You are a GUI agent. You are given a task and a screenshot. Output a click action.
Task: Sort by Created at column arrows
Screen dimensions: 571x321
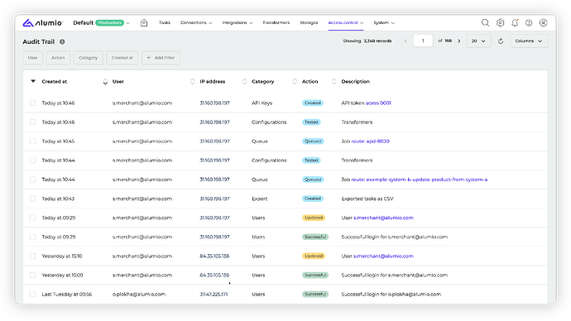[105, 82]
